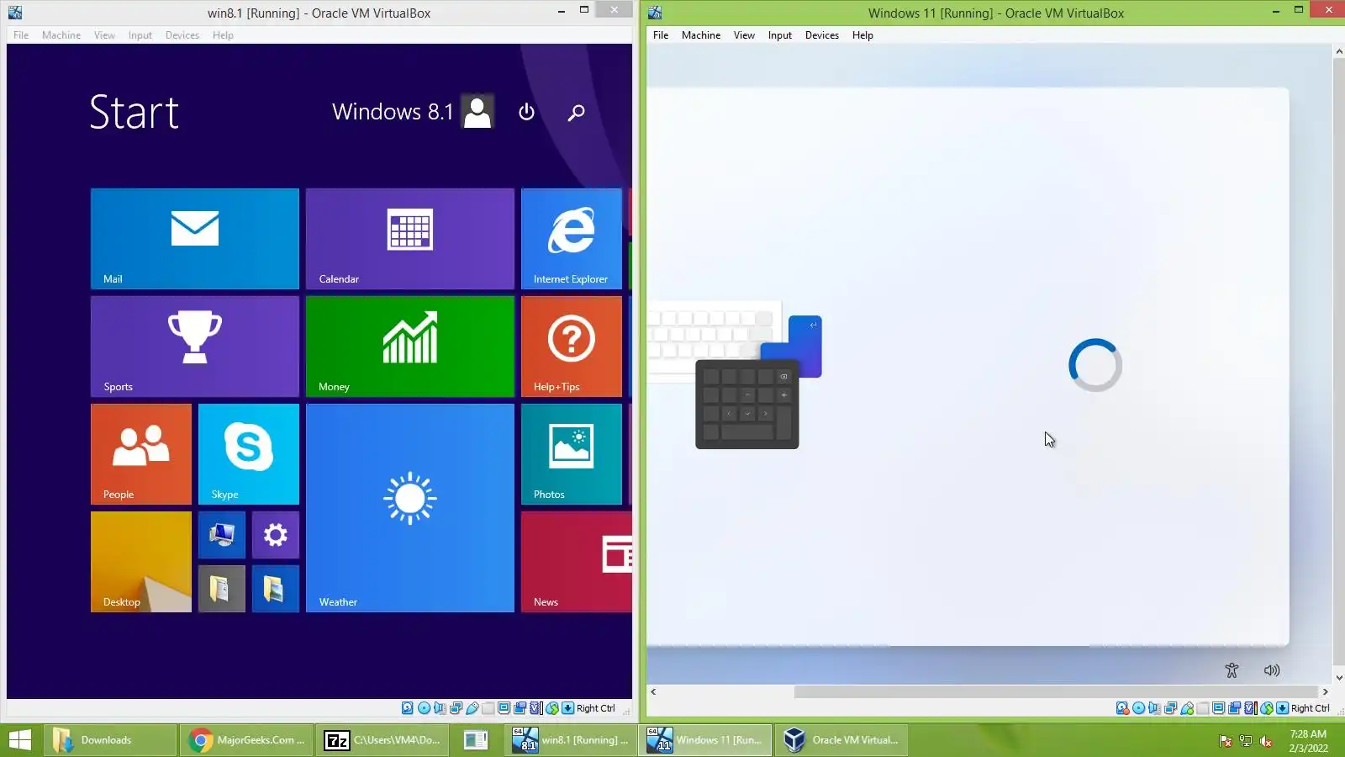Click the Action Center flag tray icon
This screenshot has height=757, width=1345.
[1226, 741]
